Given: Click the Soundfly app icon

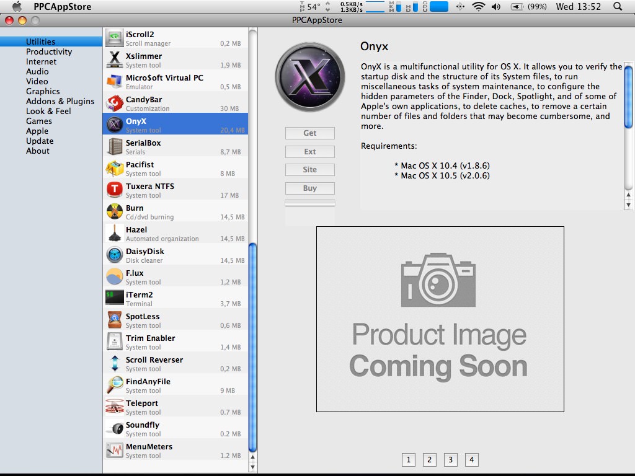Looking at the screenshot, I should coord(115,429).
